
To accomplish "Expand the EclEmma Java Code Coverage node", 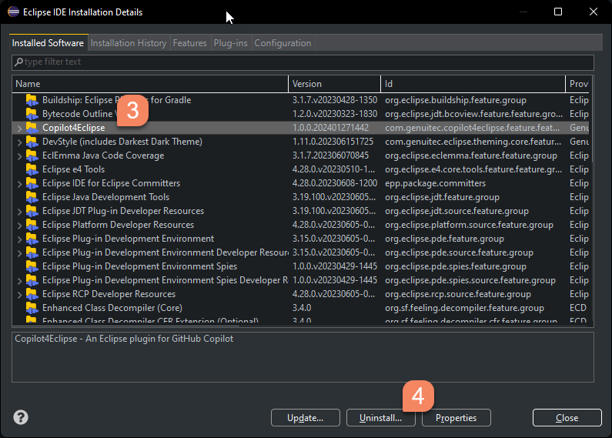I will [19, 155].
